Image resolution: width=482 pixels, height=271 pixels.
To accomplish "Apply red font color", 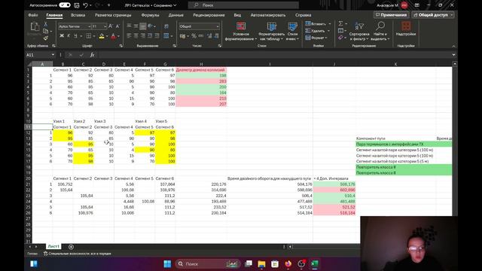I will coord(114,36).
